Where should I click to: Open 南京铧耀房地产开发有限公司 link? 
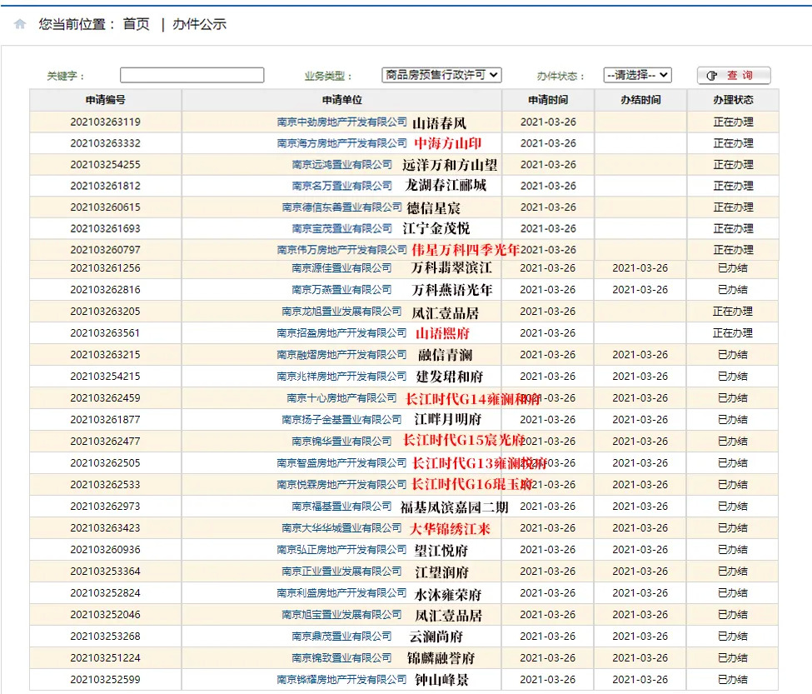(x=341, y=680)
